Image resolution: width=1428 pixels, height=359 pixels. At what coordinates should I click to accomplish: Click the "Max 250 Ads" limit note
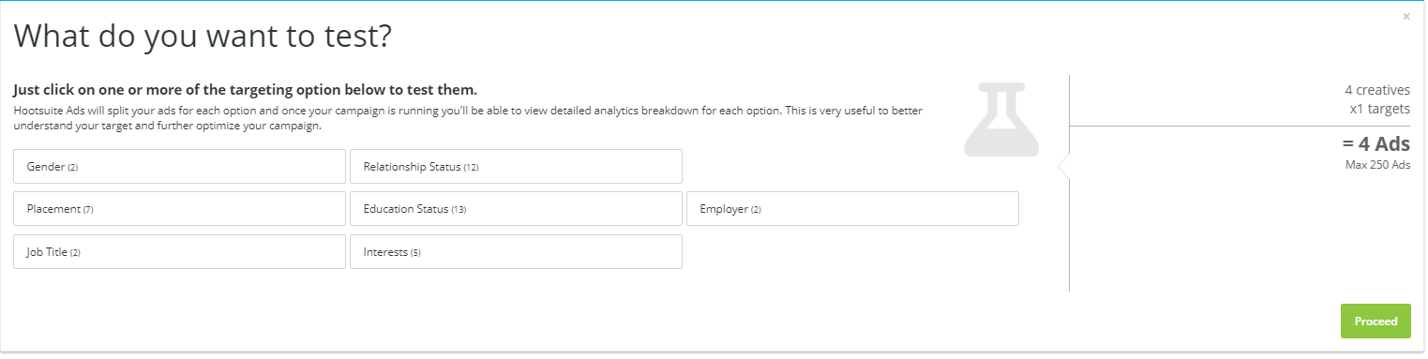[1378, 165]
